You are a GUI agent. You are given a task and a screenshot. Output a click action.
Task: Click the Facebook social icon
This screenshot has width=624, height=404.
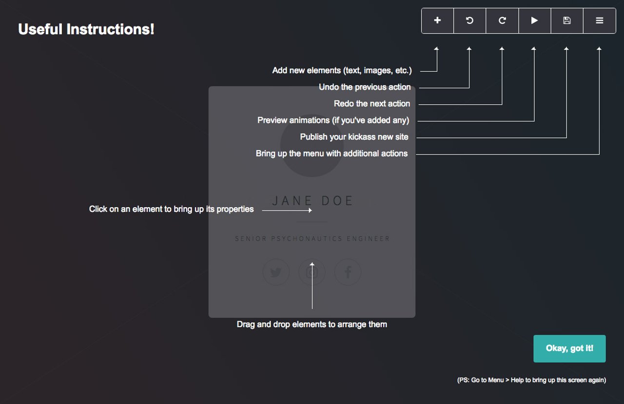click(x=348, y=272)
